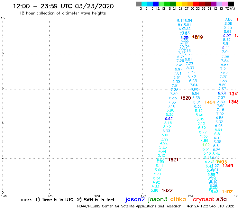Click the chart title with date 03/23/2020
The width and height of the screenshot is (238, 209).
coord(63,6)
